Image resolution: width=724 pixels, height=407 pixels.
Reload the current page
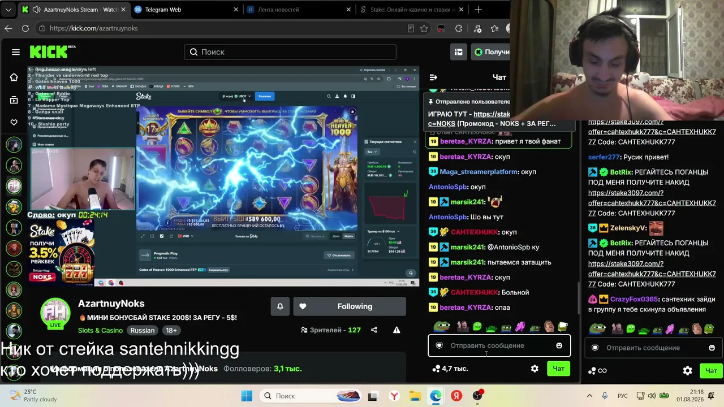click(25, 28)
